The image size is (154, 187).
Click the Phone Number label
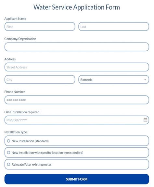click(15, 92)
